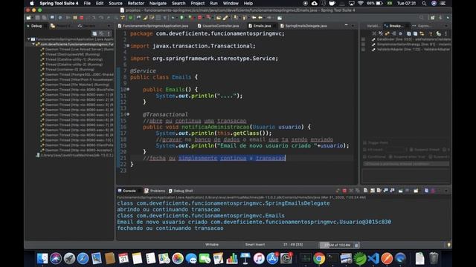476x267 pixels.
Task: Select the Library/Java/JavaVirtualMachines jdk-13 process row
Action: 74,155
